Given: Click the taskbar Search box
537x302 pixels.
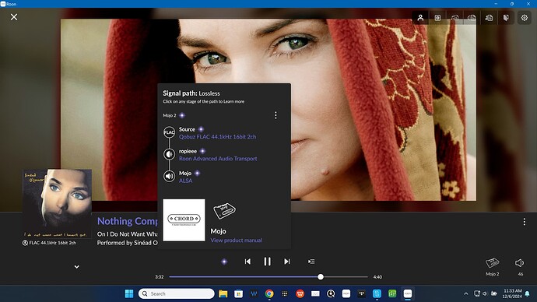Looking at the screenshot, I should pyautogui.click(x=177, y=293).
